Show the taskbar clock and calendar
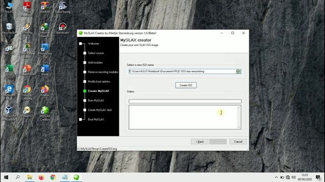Image resolution: width=325 pixels, height=182 pixels. tap(305, 177)
